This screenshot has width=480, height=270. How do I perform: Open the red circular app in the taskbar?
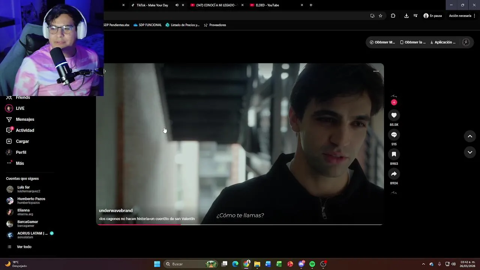pos(290,264)
